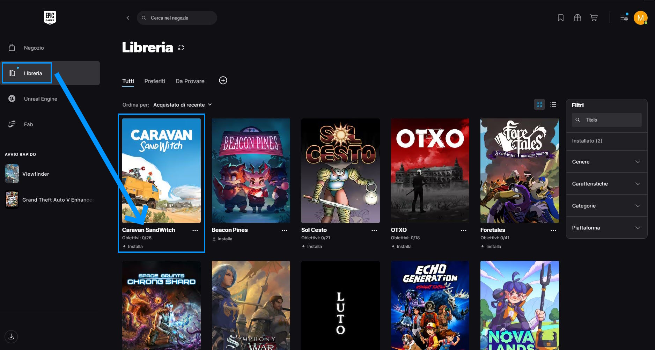The image size is (655, 350).
Task: Refresh the Libreria list
Action: point(181,48)
